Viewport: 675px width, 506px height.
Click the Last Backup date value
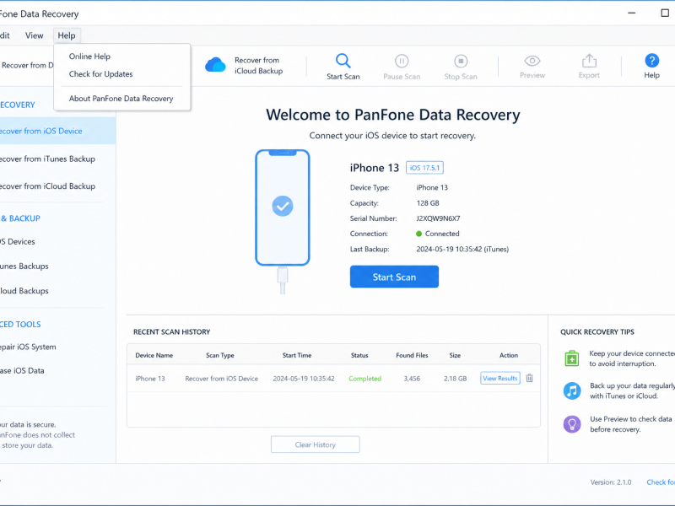point(462,249)
